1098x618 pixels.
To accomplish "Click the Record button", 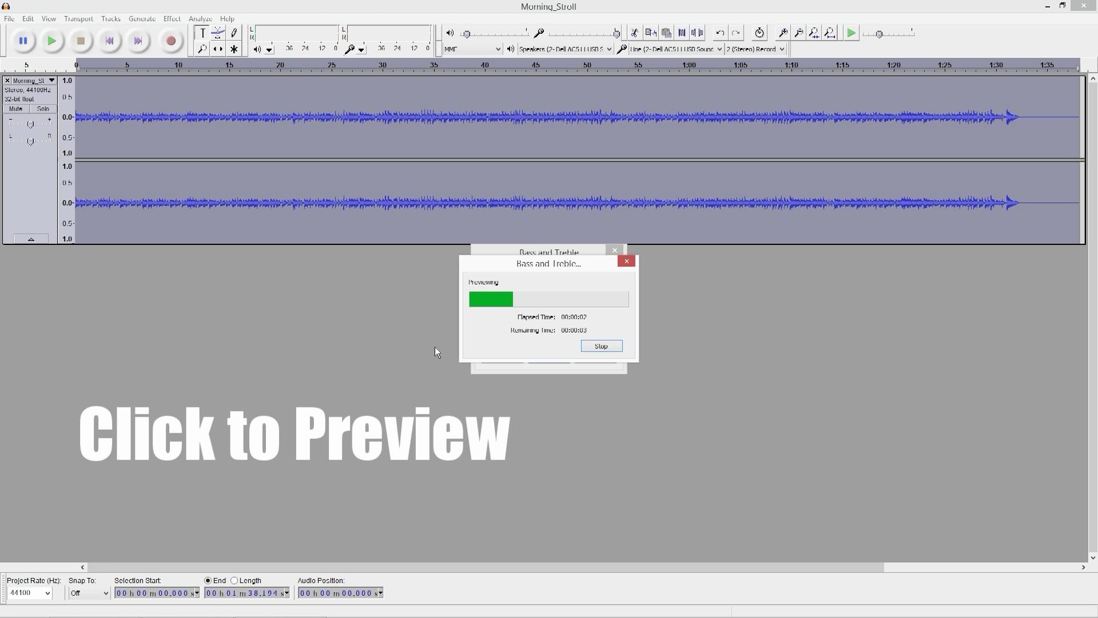I will coord(170,41).
